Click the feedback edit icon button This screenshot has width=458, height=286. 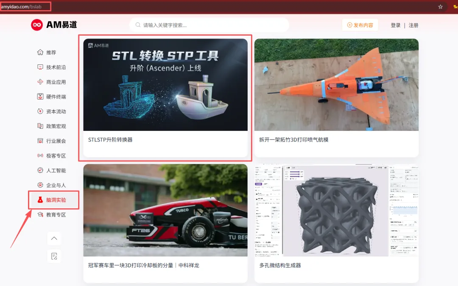54,256
